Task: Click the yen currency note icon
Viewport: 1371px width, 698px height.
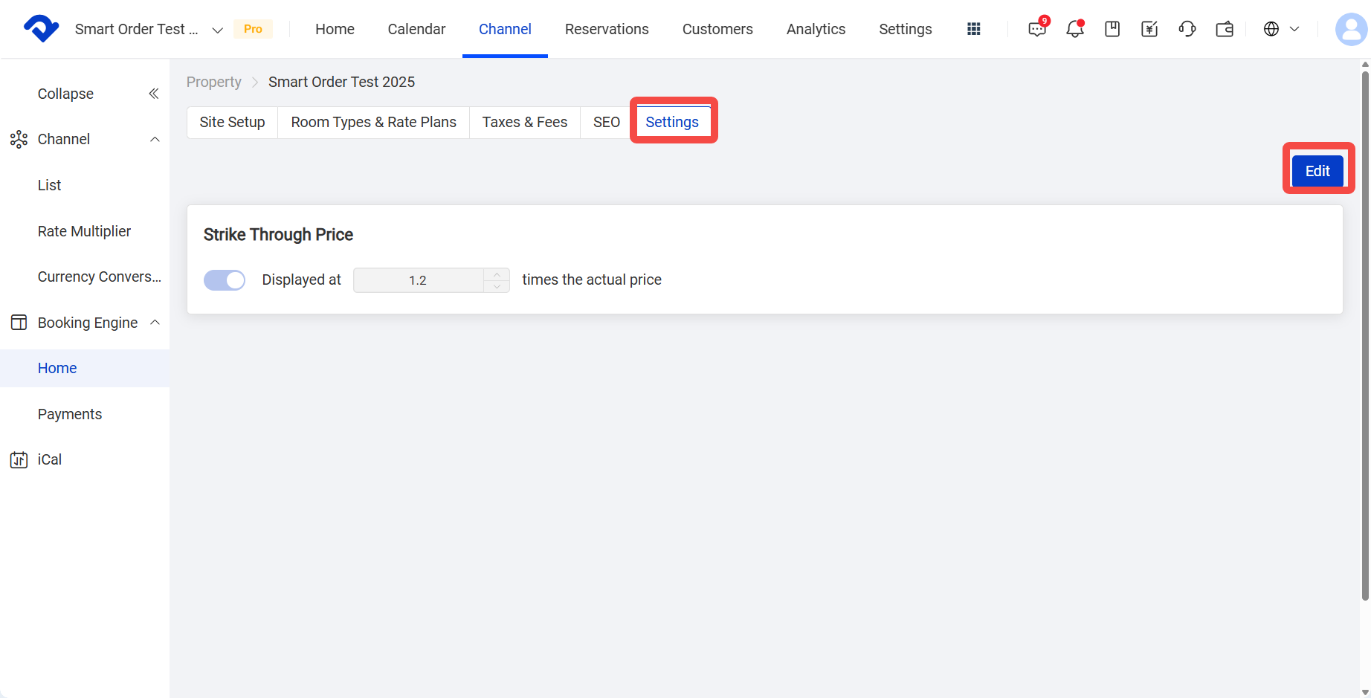Action: [1149, 29]
